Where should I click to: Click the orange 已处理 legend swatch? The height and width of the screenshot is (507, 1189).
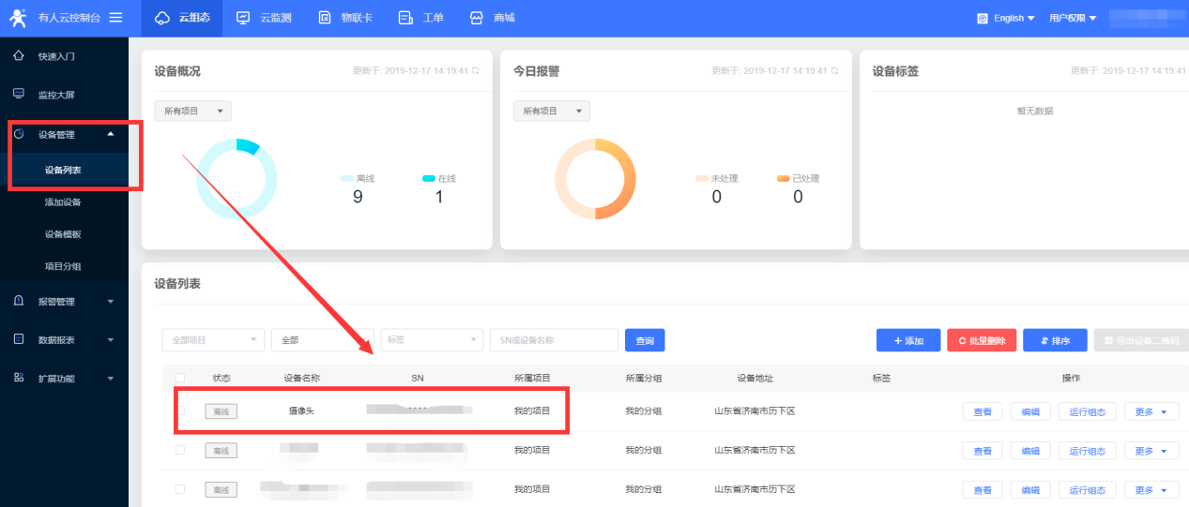coord(783,178)
